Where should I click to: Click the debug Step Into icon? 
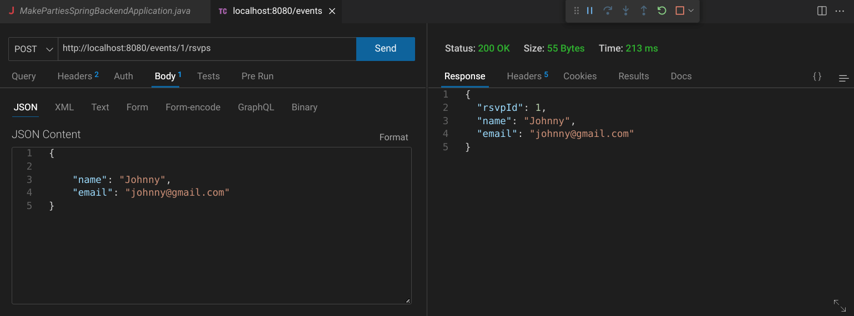[626, 11]
